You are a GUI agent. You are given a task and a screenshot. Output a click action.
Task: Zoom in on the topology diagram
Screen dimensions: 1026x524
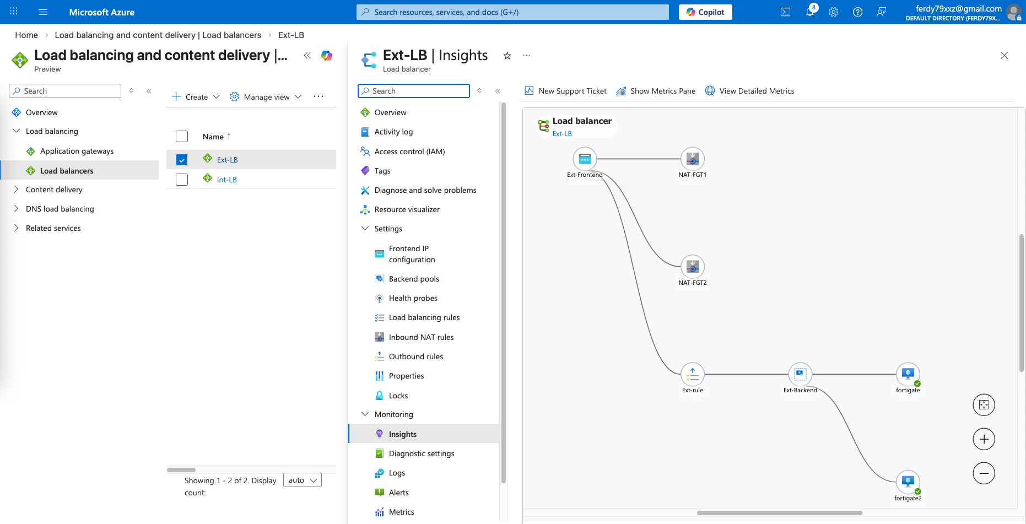[x=984, y=439]
